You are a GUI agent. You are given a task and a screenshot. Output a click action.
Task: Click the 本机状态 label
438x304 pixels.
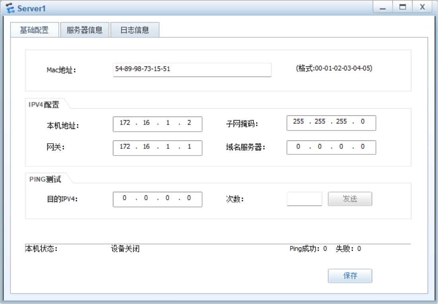pos(41,249)
